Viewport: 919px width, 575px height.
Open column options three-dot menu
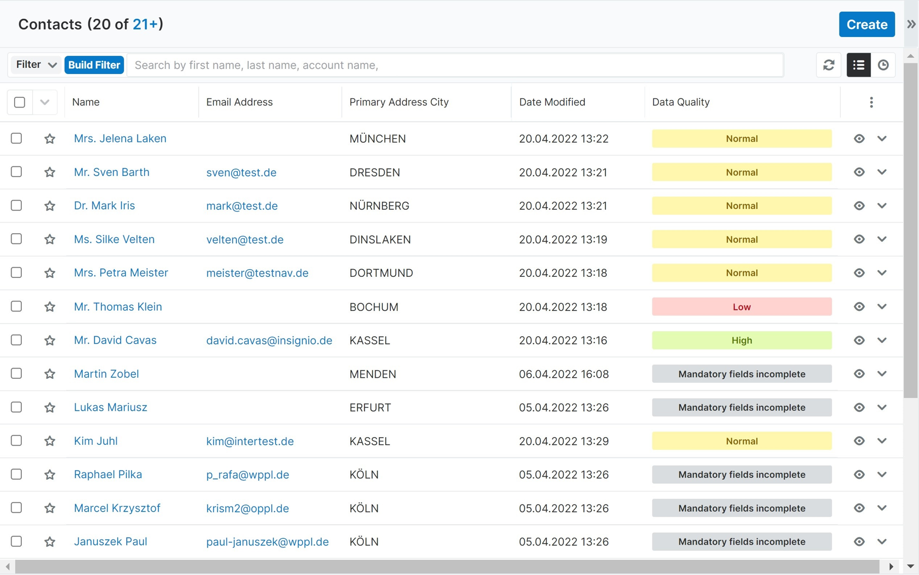click(x=871, y=102)
